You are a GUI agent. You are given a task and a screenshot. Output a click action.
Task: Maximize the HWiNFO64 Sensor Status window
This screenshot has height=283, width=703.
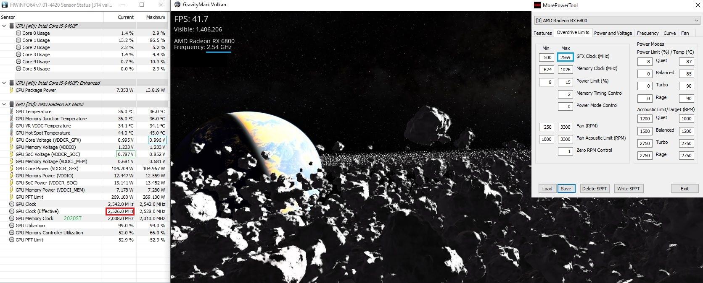[142, 5]
